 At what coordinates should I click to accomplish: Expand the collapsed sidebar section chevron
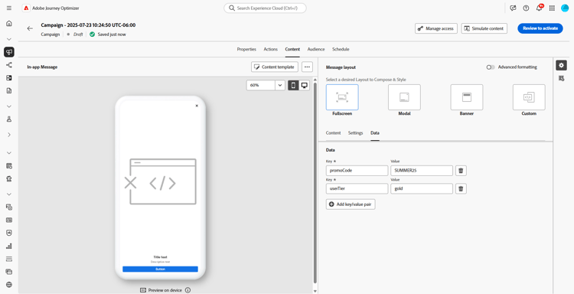coord(9,135)
